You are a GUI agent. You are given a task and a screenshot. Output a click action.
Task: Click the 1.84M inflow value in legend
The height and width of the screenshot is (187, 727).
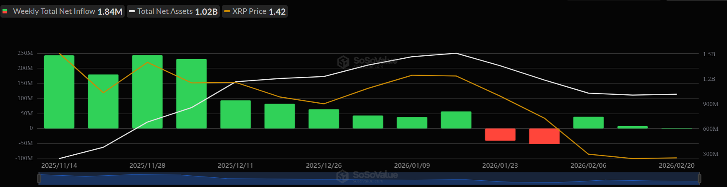110,12
